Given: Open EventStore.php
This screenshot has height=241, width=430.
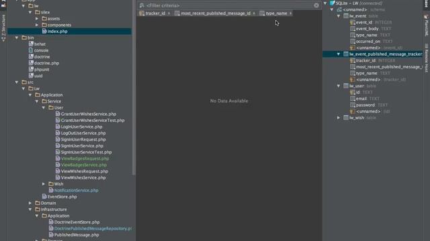Looking at the screenshot, I should (x=62, y=197).
